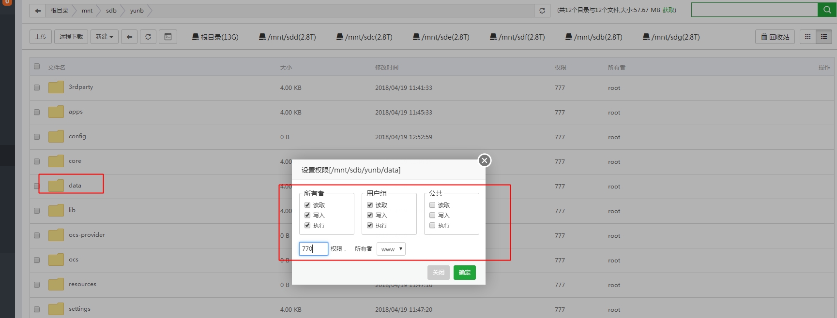Go to disk /mnt/sdg(2.8T)

[671, 37]
